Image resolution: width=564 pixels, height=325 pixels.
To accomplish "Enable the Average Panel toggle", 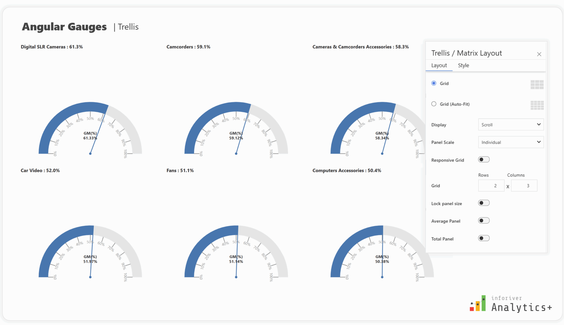I will [484, 220].
